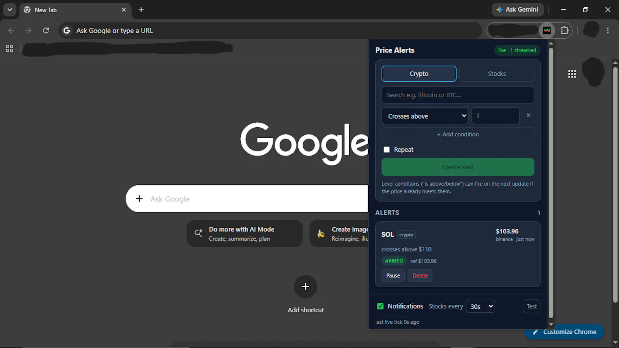This screenshot has height=348, width=619.
Task: Open the bookmarks bar apps grid icon
Action: click(x=10, y=48)
